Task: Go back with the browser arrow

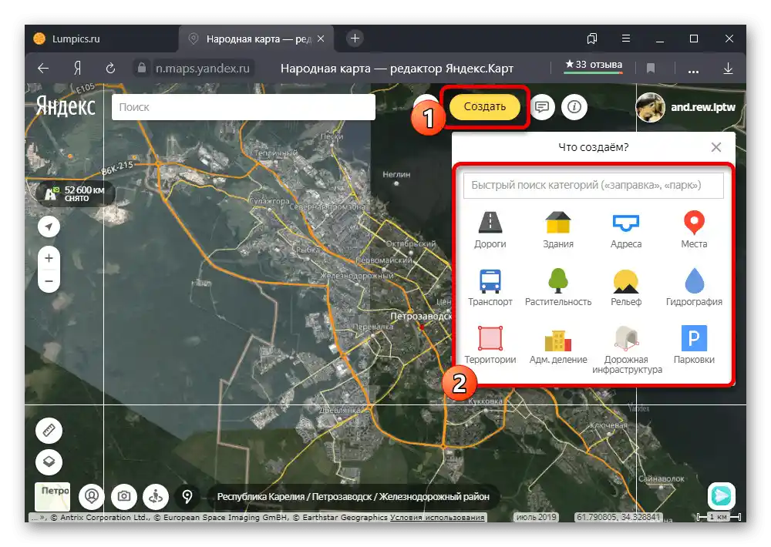Action: 43,69
